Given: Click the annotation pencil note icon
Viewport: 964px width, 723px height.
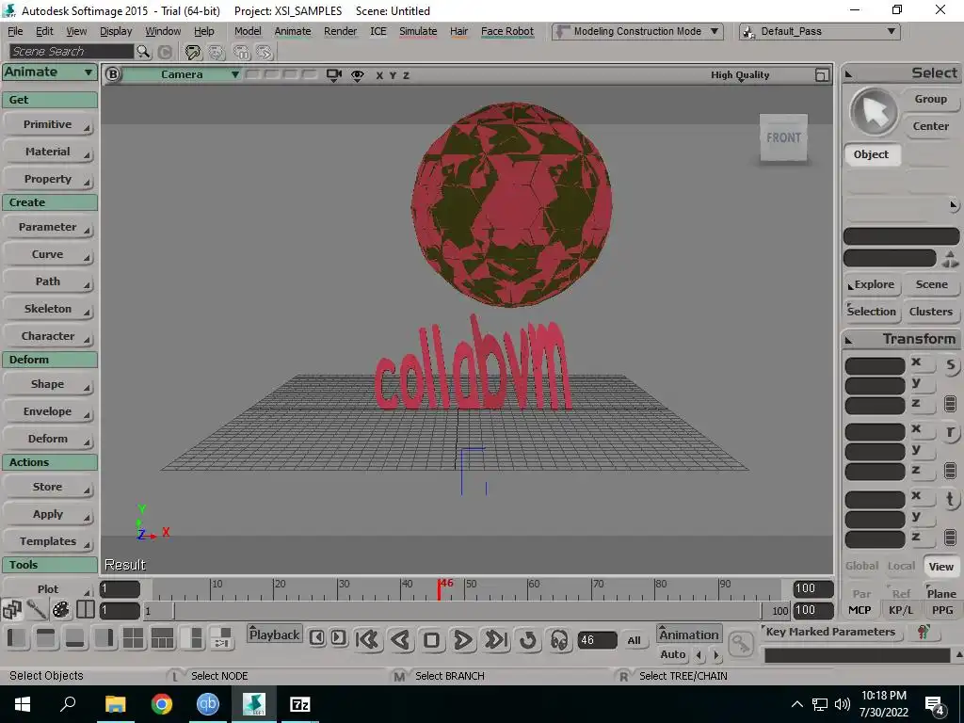Looking at the screenshot, I should (x=193, y=53).
